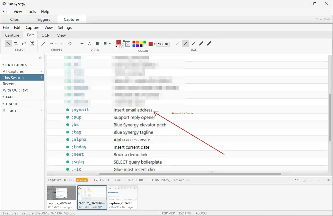
Task: Show the With OCR Text category
Action: pyautogui.click(x=22, y=90)
